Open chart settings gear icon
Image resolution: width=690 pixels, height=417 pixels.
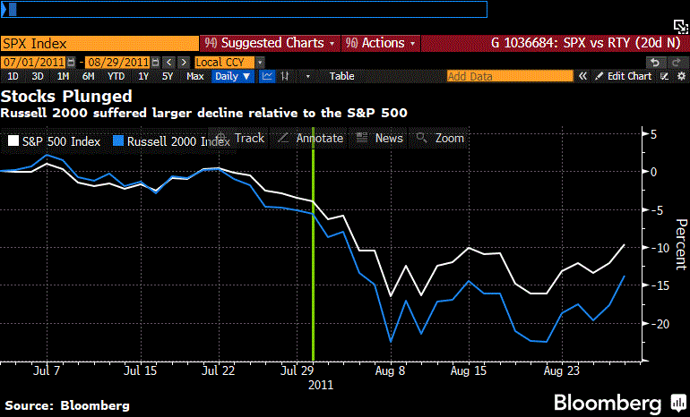pyautogui.click(x=681, y=76)
